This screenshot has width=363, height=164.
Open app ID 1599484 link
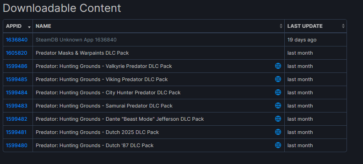pyautogui.click(x=16, y=92)
